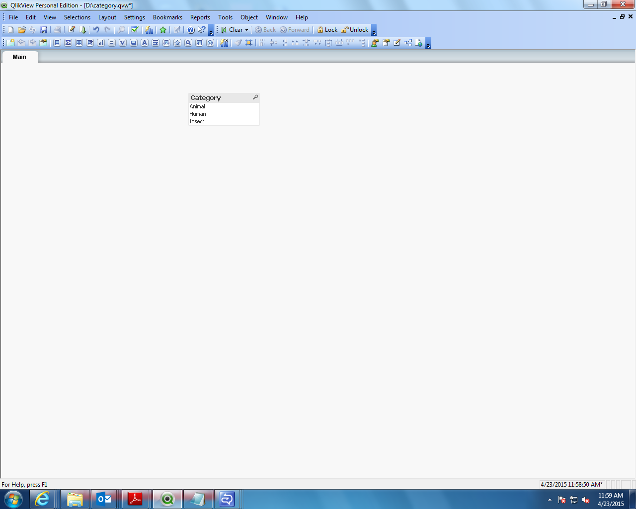Create a List Box object
This screenshot has width=636, height=509.
click(x=57, y=43)
